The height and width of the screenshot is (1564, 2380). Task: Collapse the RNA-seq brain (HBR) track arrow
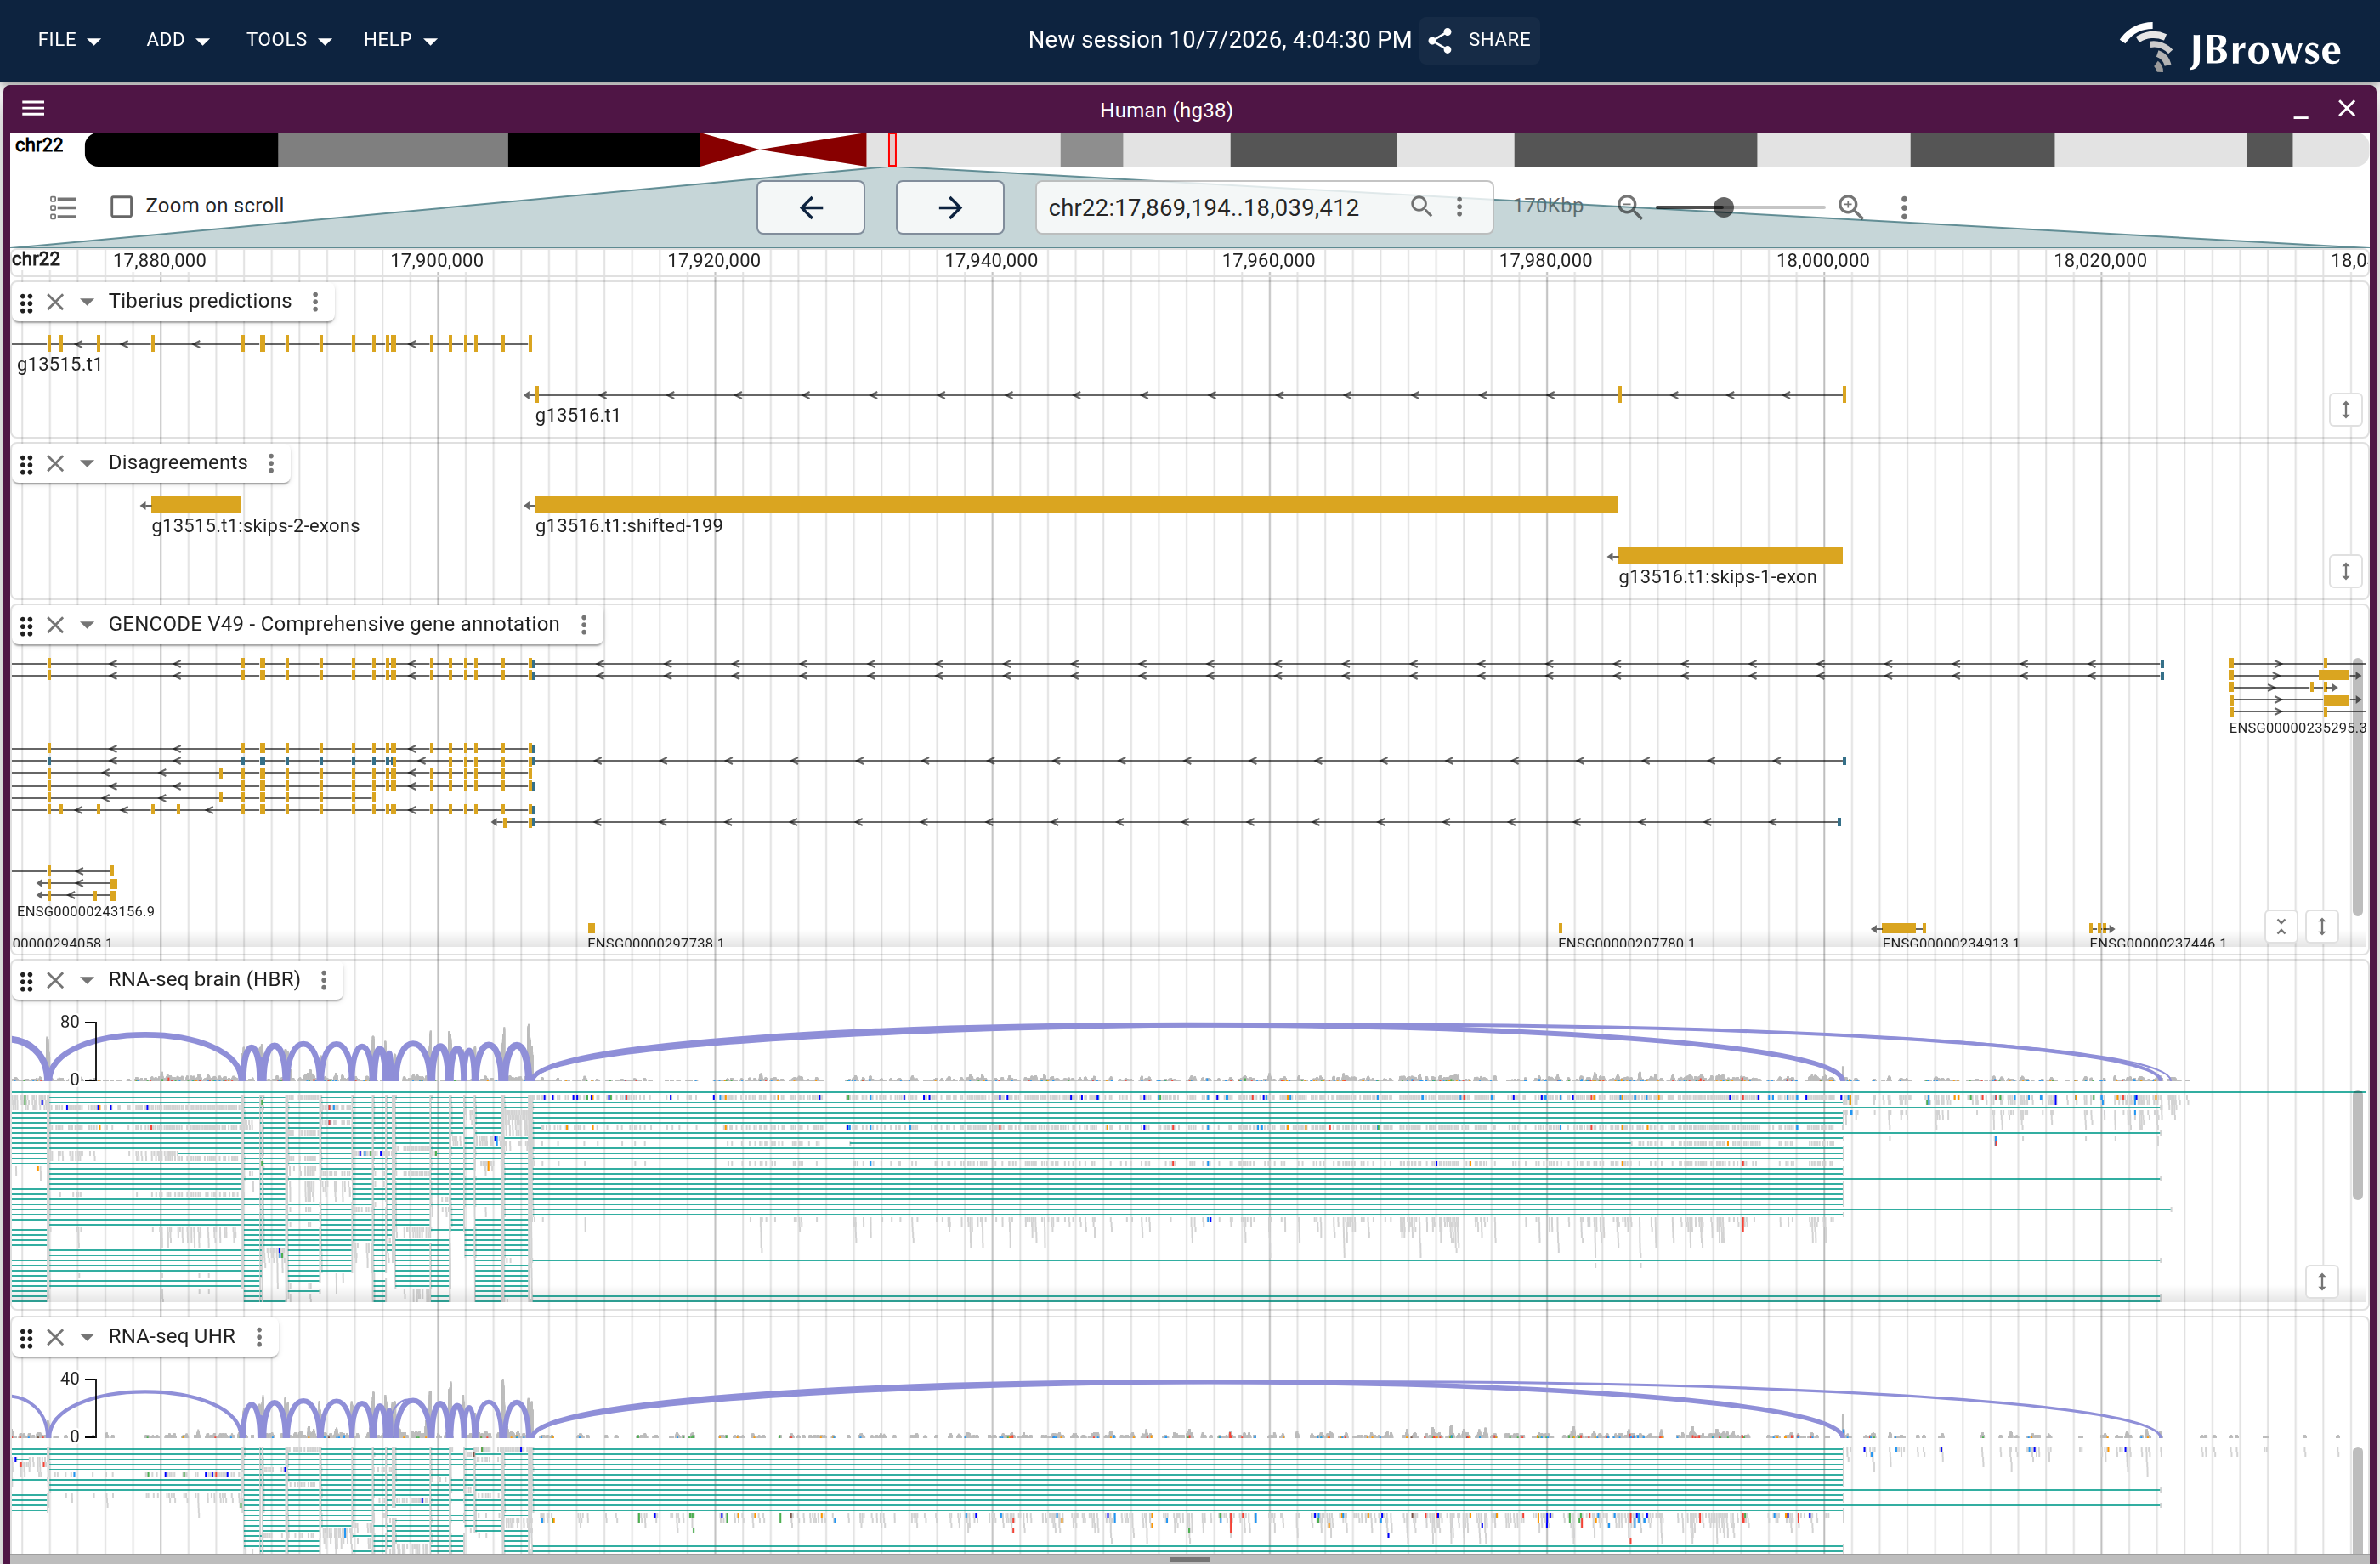click(87, 980)
